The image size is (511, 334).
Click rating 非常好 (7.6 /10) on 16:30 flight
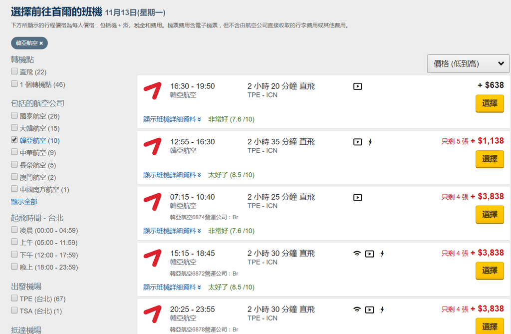click(232, 119)
